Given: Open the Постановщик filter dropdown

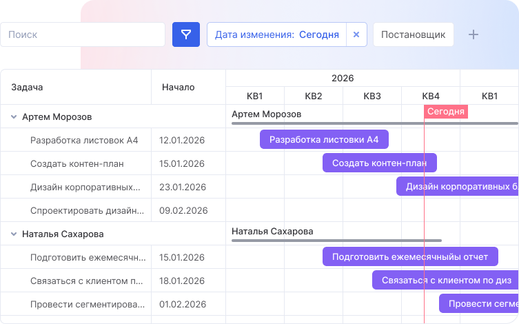Looking at the screenshot, I should [413, 34].
